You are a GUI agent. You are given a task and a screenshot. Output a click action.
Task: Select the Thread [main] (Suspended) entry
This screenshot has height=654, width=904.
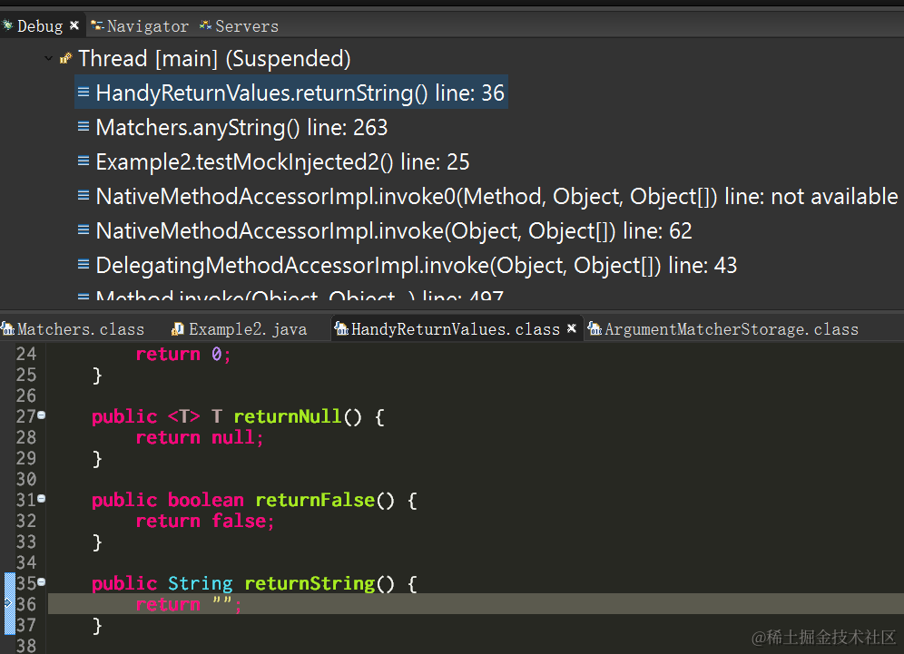[x=214, y=58]
